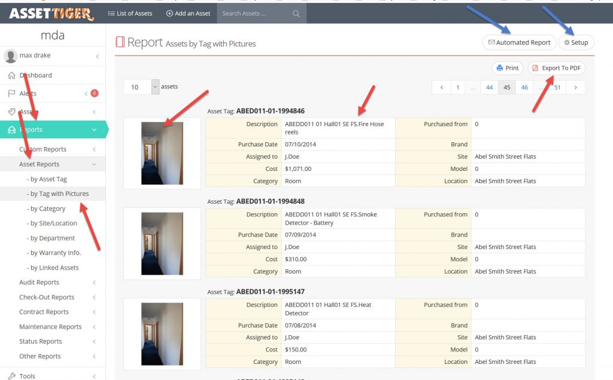613x380 pixels.
Task: Click the red alerts count badge
Action: click(94, 93)
